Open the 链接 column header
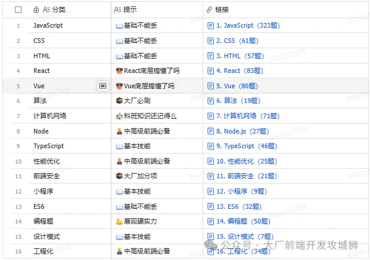370x260 pixels. (286, 9)
